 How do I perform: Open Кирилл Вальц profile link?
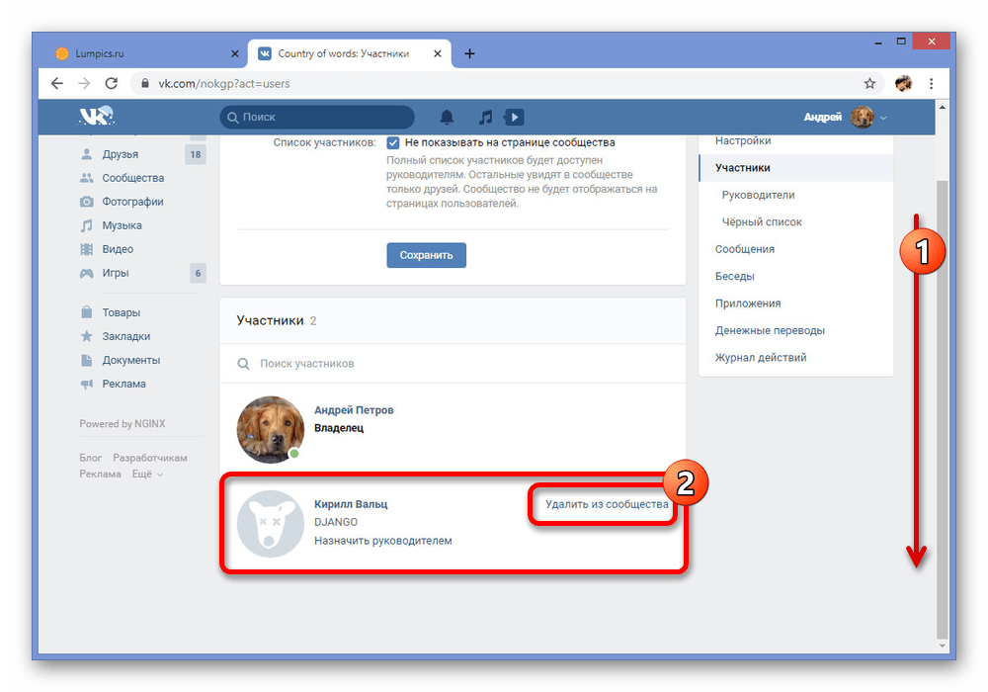click(351, 504)
